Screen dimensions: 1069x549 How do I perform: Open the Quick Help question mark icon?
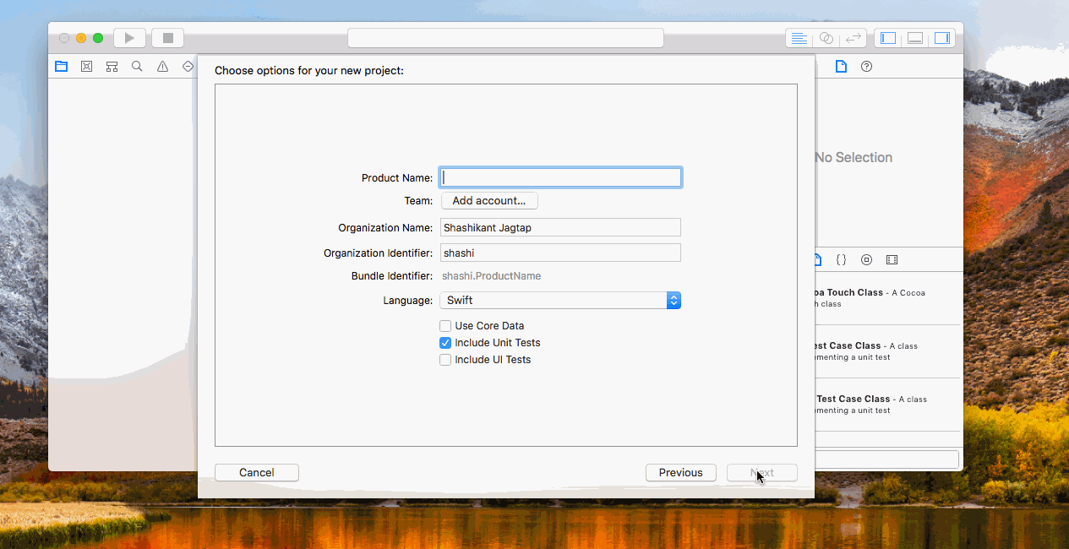(x=866, y=66)
